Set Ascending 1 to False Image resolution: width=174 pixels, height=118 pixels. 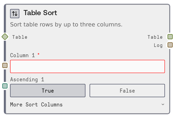(x=127, y=91)
